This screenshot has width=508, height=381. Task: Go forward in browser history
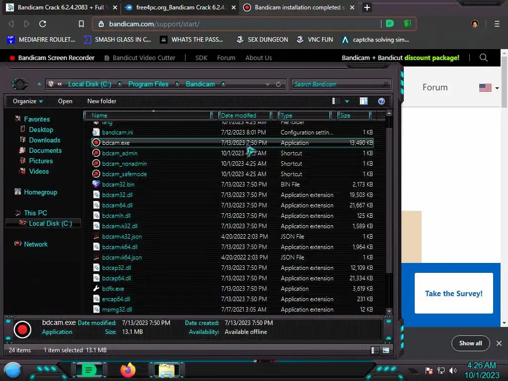pyautogui.click(x=27, y=24)
